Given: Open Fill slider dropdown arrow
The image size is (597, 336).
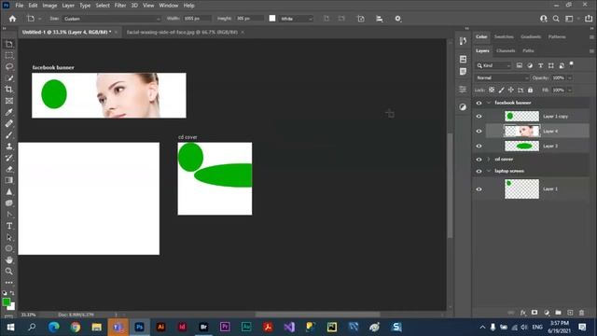Looking at the screenshot, I should click(x=570, y=90).
